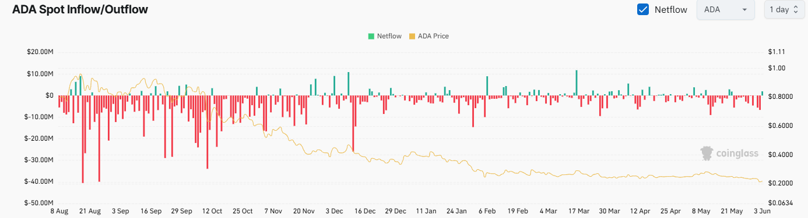Image resolution: width=808 pixels, height=218 pixels.
Task: Click the $-30.00M left axis label
Action: pyautogui.click(x=39, y=160)
